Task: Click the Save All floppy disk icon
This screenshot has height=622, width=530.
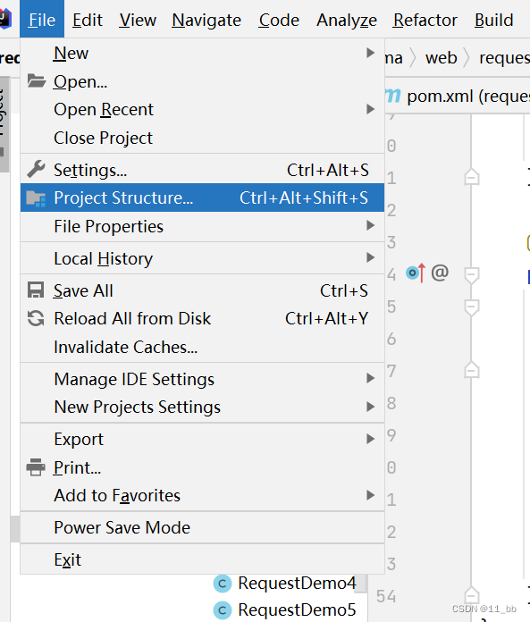Action: click(36, 290)
